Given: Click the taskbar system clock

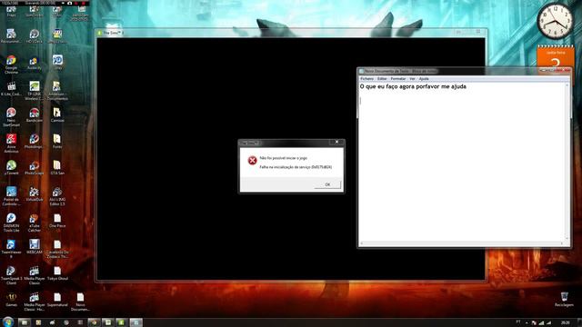Looking at the screenshot, I should (x=566, y=323).
